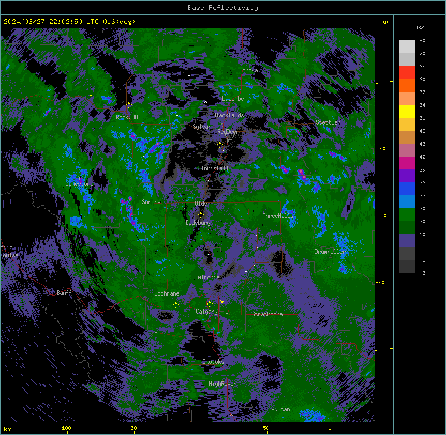Click the red legend swatch between 60 and 65
Image resolution: width=446 pixels, height=435 pixels.
click(407, 73)
